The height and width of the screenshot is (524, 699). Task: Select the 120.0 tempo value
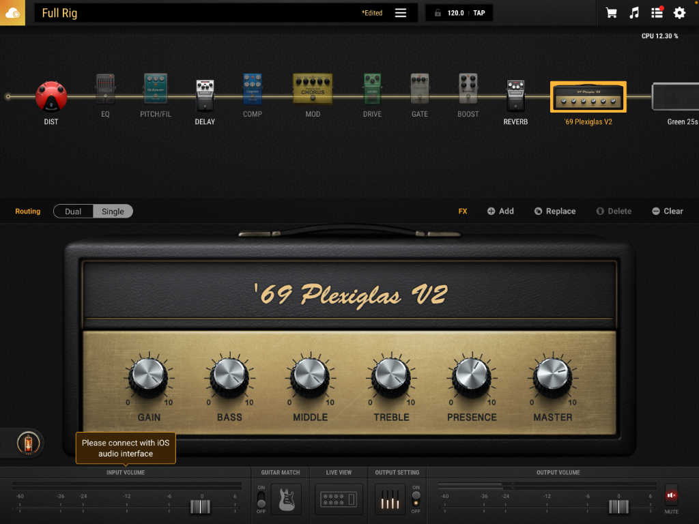455,13
